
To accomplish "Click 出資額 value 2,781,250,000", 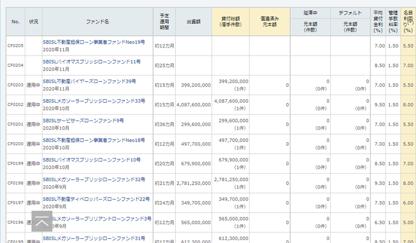I will click(194, 183).
